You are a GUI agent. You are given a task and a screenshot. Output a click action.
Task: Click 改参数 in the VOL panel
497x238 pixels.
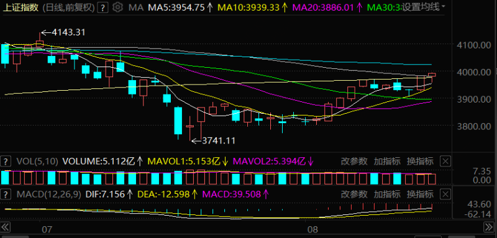coord(354,162)
